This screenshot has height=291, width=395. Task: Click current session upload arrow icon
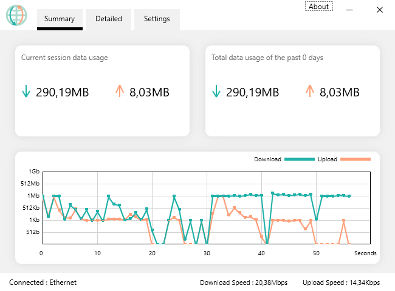pyautogui.click(x=119, y=92)
